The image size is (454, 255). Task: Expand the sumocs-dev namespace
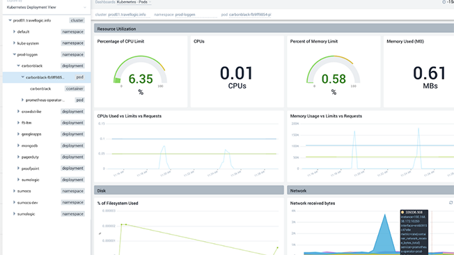click(14, 202)
